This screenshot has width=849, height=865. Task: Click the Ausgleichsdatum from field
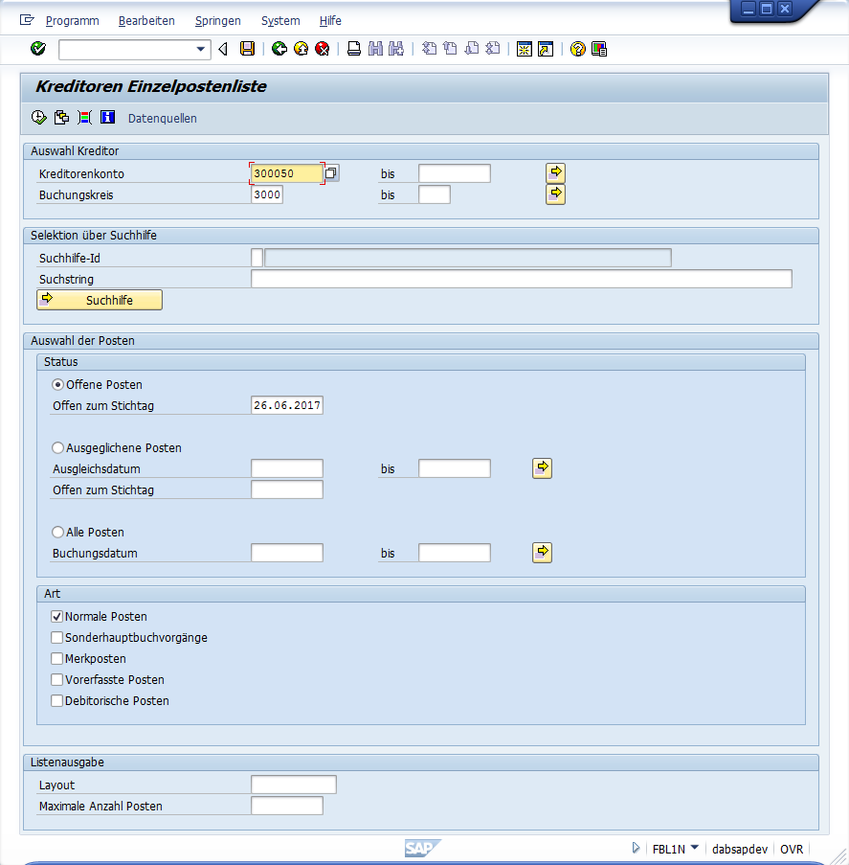[x=287, y=468]
